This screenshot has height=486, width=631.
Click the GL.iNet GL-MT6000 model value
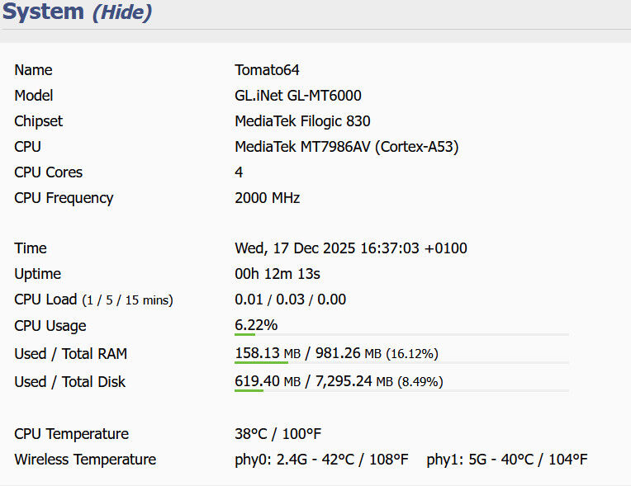tap(298, 96)
